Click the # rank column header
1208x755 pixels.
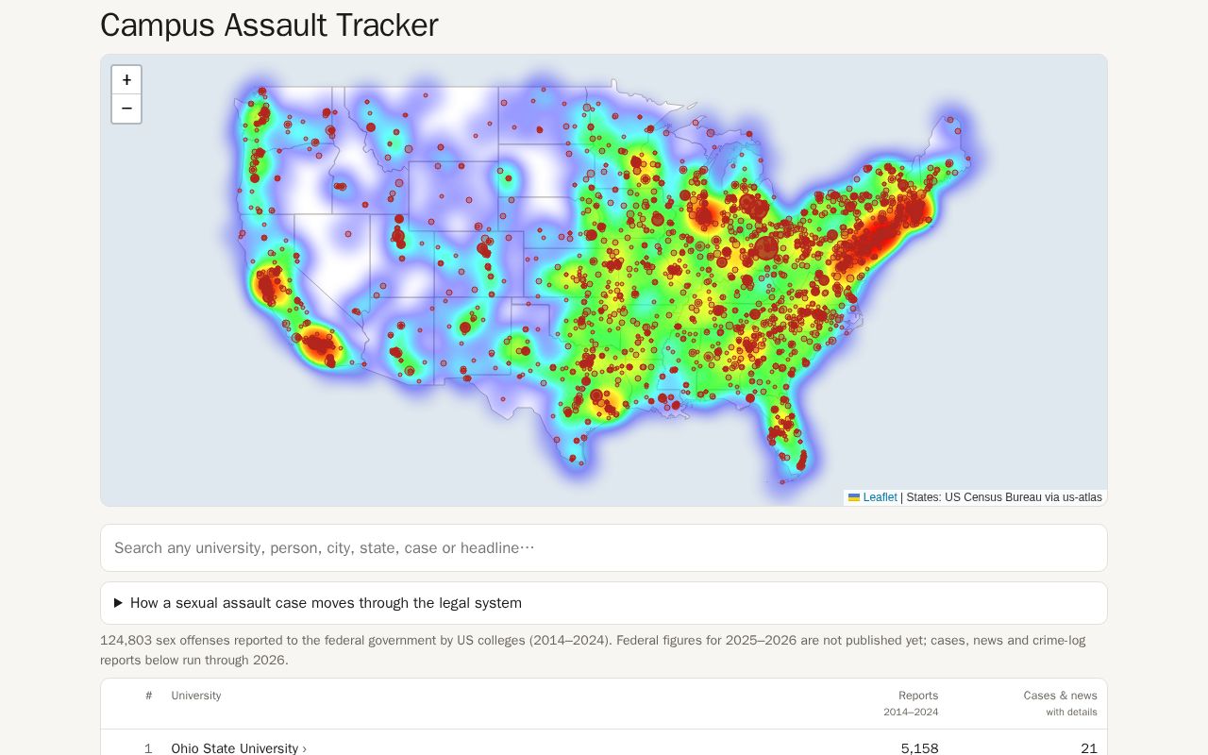(x=149, y=696)
